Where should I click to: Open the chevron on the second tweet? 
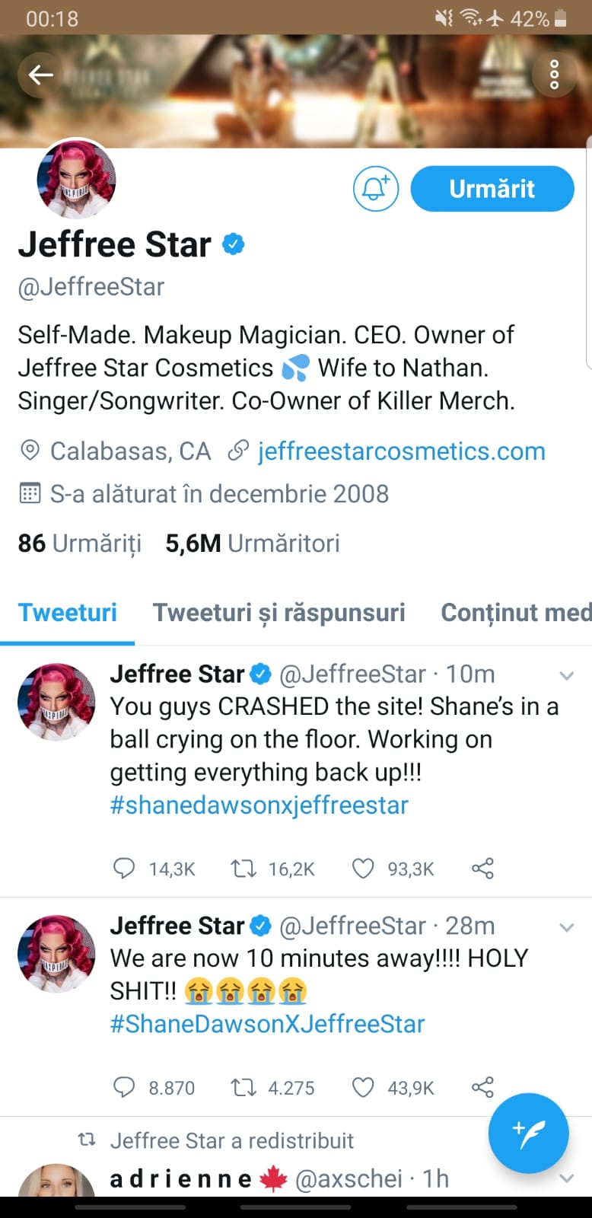(x=566, y=927)
